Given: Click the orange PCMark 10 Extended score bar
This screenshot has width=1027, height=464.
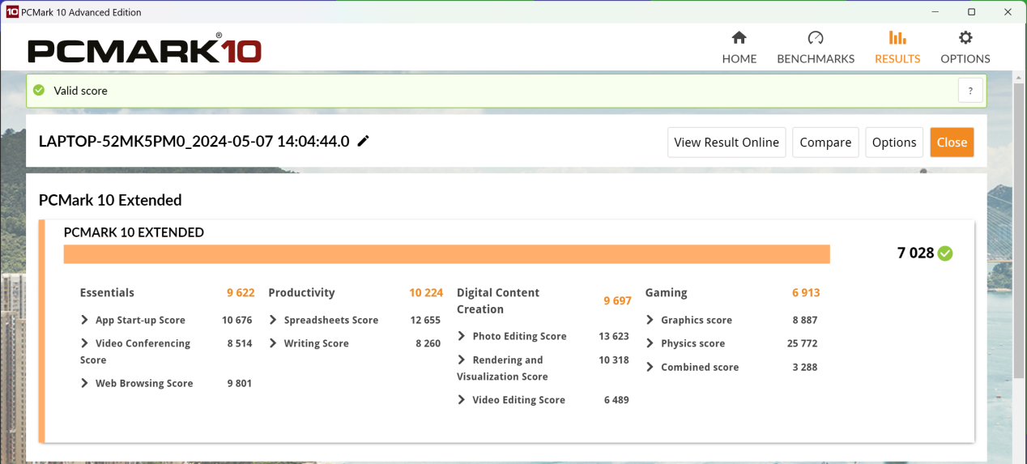Looking at the screenshot, I should pyautogui.click(x=446, y=254).
